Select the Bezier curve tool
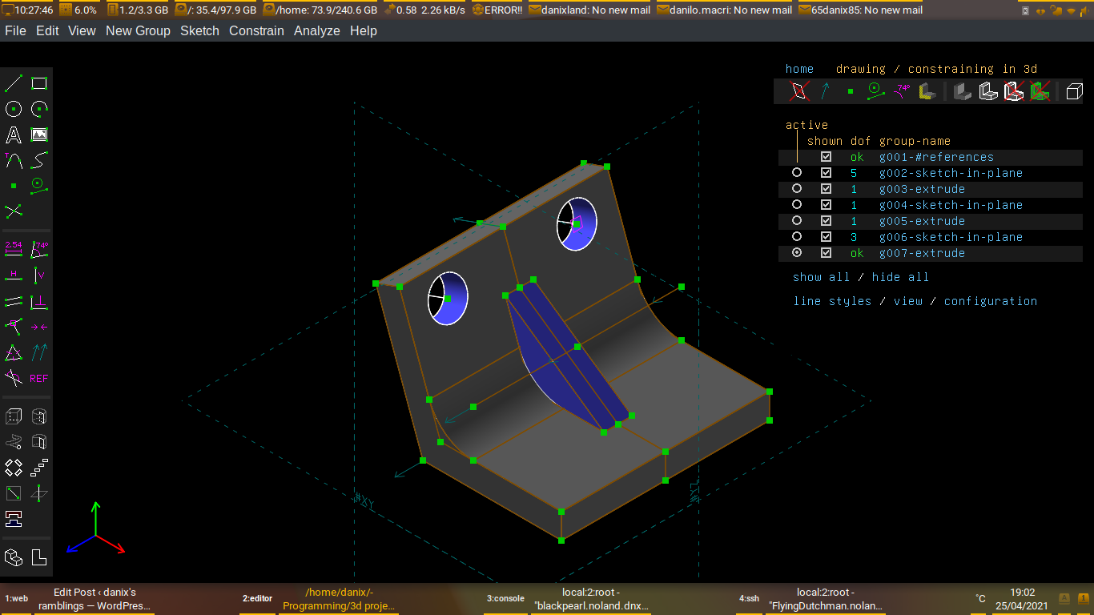Image resolution: width=1094 pixels, height=615 pixels. 38,160
